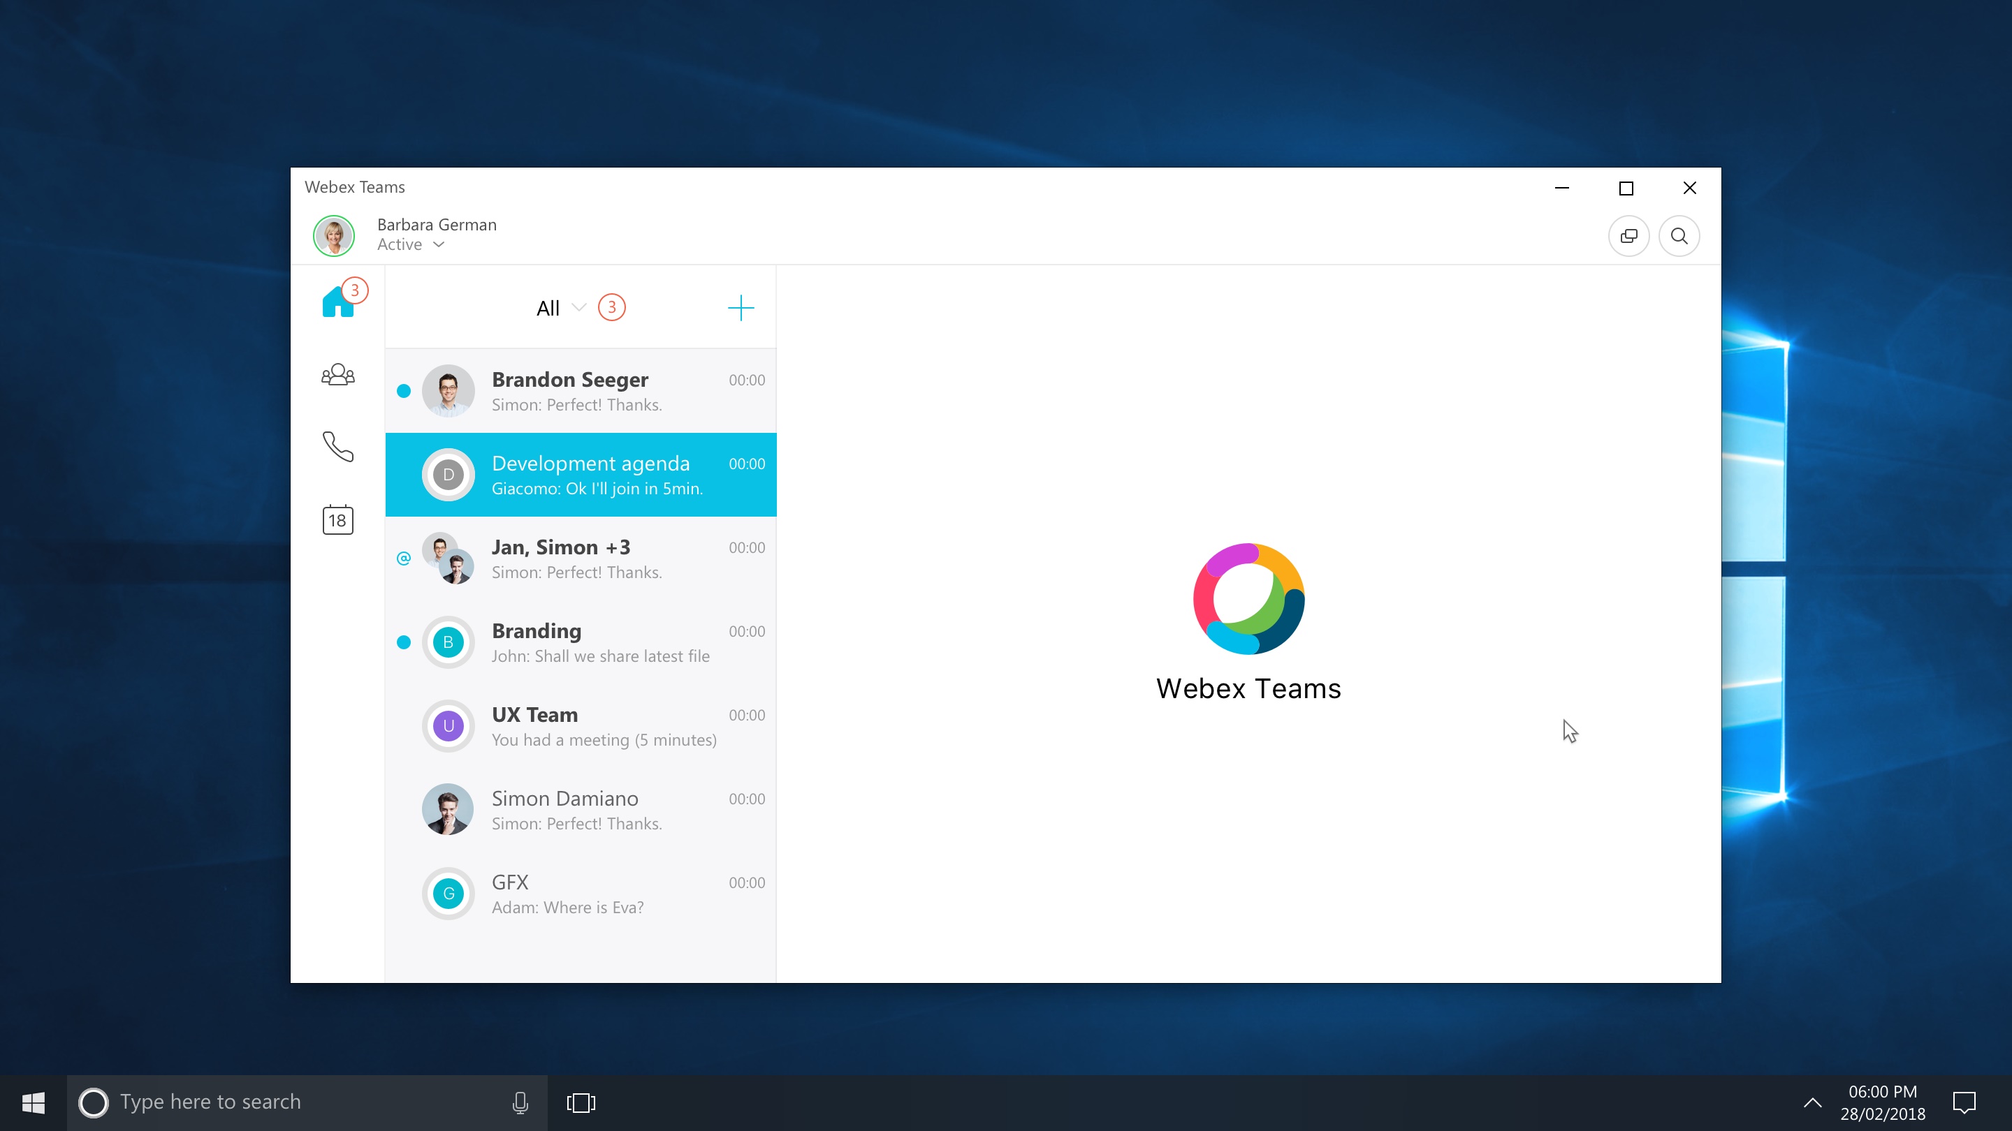
Task: Open the Meetings calendar icon
Action: (x=337, y=520)
